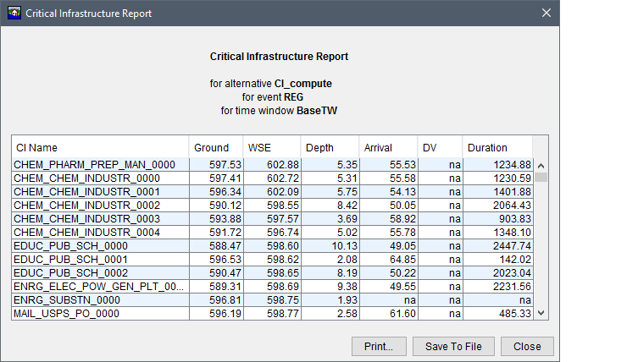Sort by the CI Name column header
This screenshot has width=638, height=362.
100,147
